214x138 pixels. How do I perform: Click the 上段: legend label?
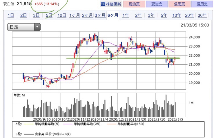tap(18, 124)
